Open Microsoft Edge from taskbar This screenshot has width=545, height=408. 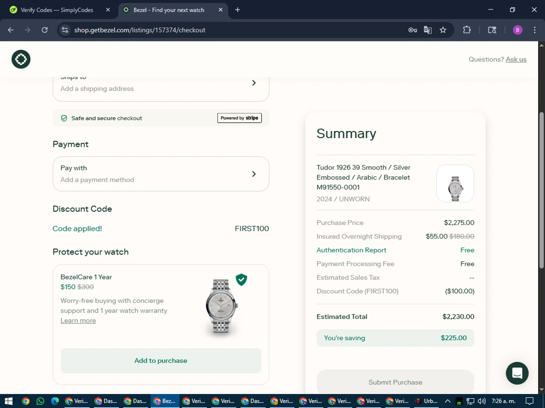tap(55, 401)
